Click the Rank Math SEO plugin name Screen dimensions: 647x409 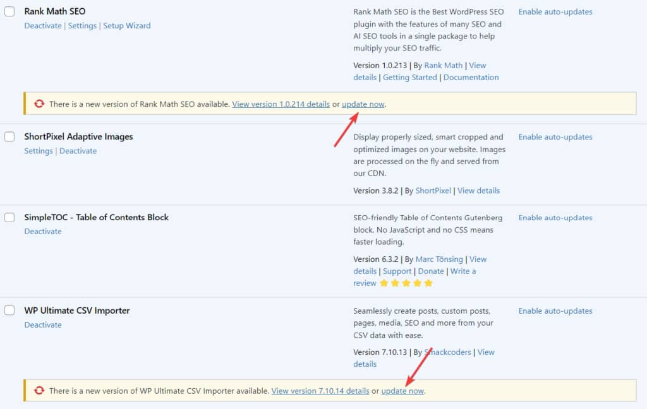(x=55, y=11)
